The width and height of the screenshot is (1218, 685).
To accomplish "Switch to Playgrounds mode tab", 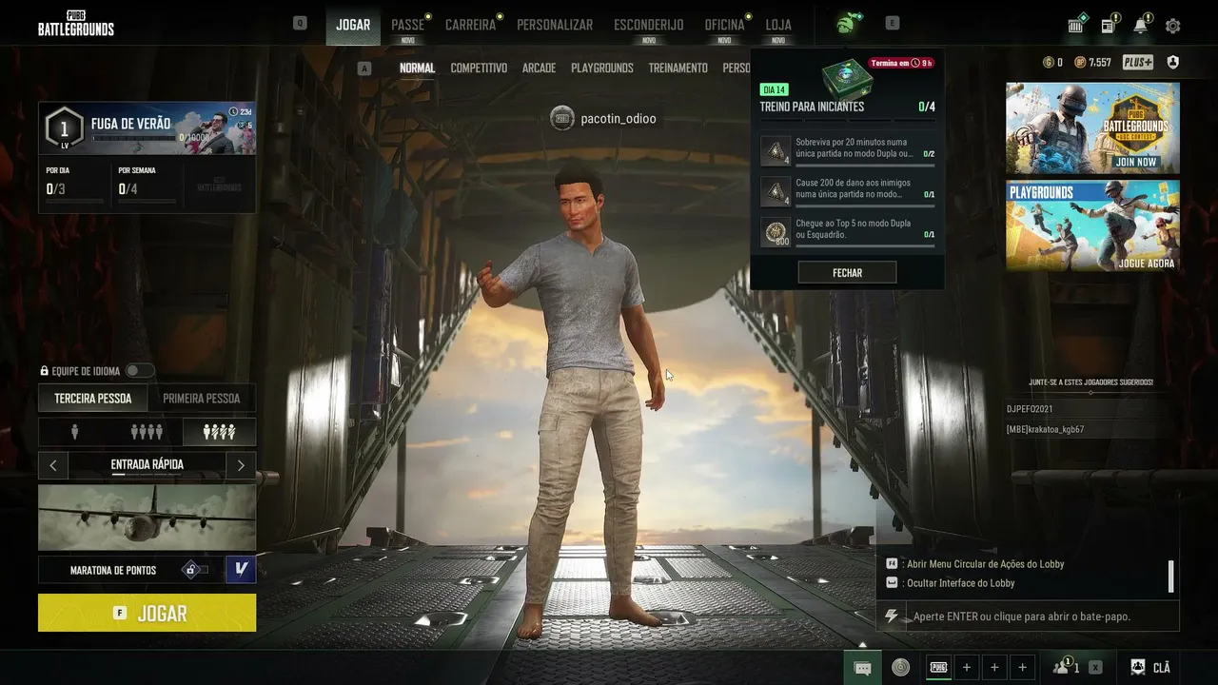I will pyautogui.click(x=602, y=68).
